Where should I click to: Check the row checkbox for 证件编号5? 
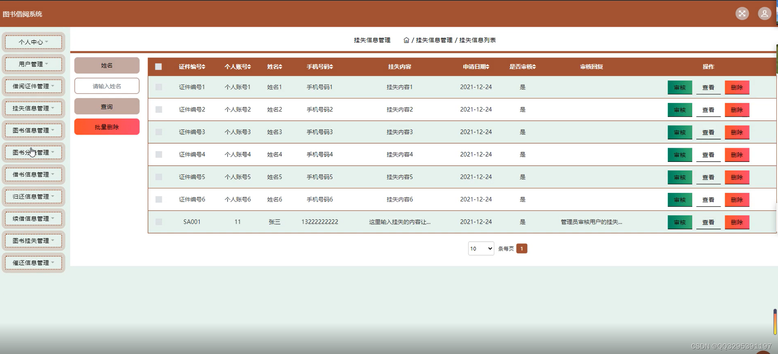click(x=159, y=177)
